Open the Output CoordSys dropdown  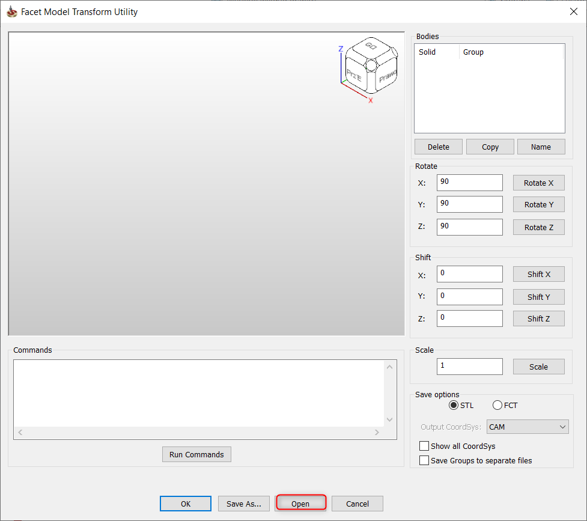click(528, 427)
